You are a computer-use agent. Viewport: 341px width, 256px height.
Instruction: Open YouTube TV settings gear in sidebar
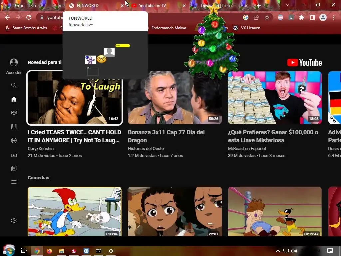(14, 221)
